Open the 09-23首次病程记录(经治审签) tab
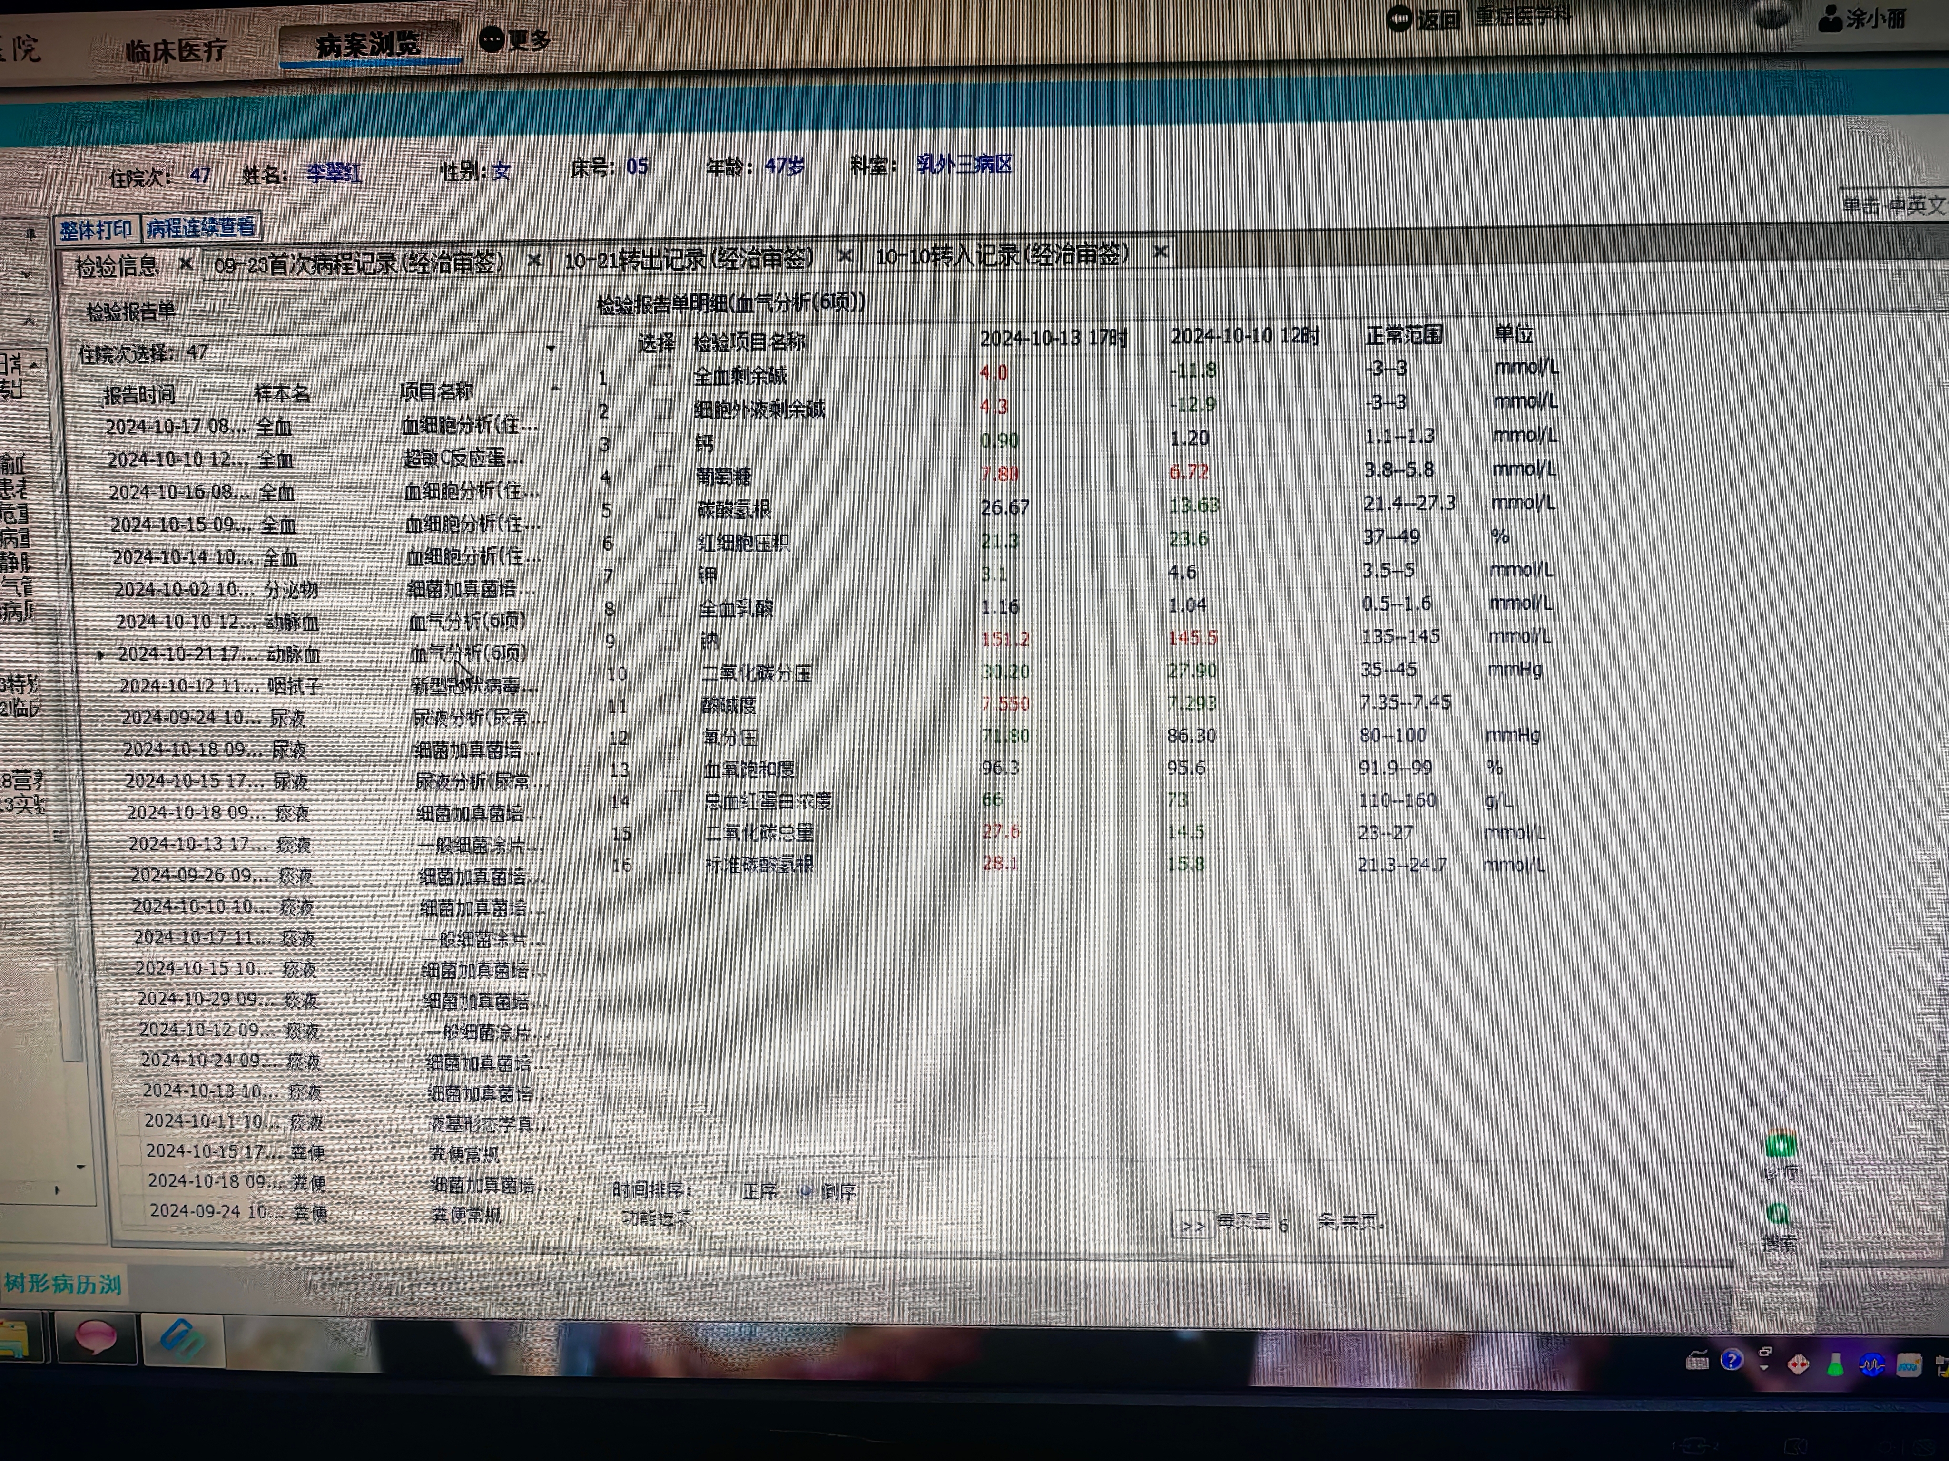The width and height of the screenshot is (1949, 1461). click(360, 263)
